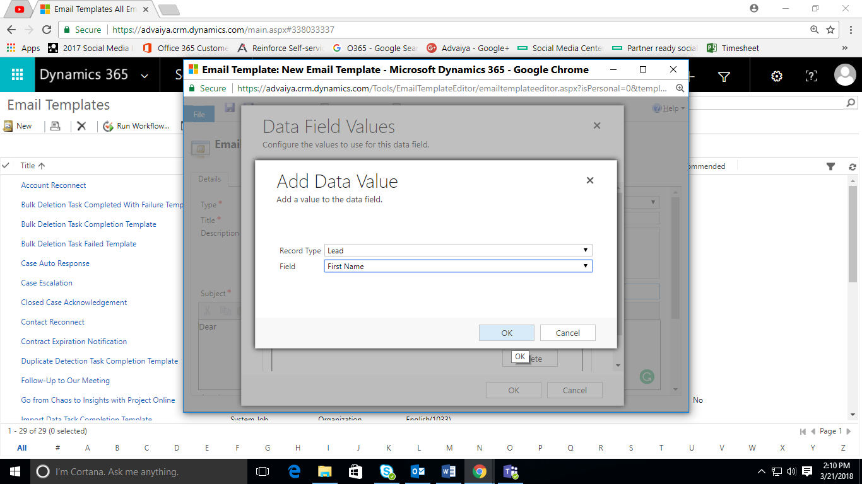
Task: Open Apps bookmark shortcut
Action: coord(23,48)
